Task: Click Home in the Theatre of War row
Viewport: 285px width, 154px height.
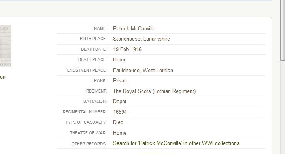Action: coord(120,133)
